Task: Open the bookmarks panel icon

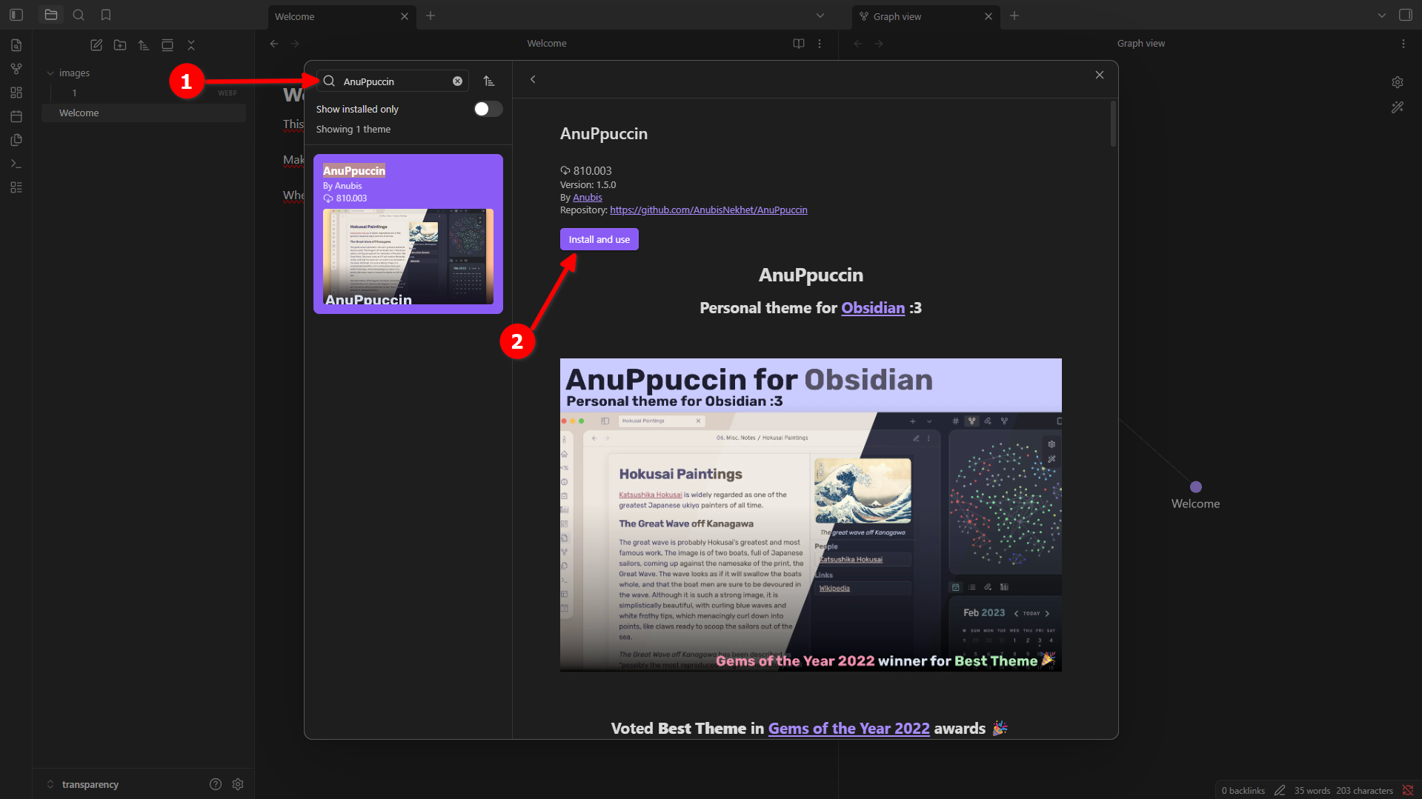Action: click(x=106, y=15)
